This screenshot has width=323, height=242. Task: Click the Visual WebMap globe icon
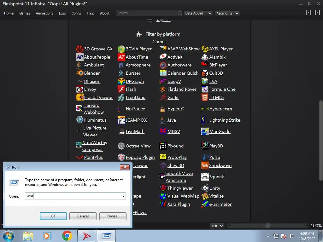tap(163, 196)
